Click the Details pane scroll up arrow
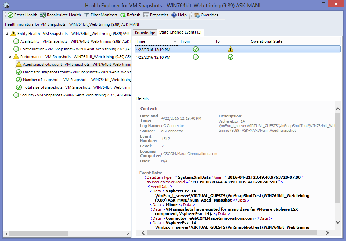 click(338, 109)
